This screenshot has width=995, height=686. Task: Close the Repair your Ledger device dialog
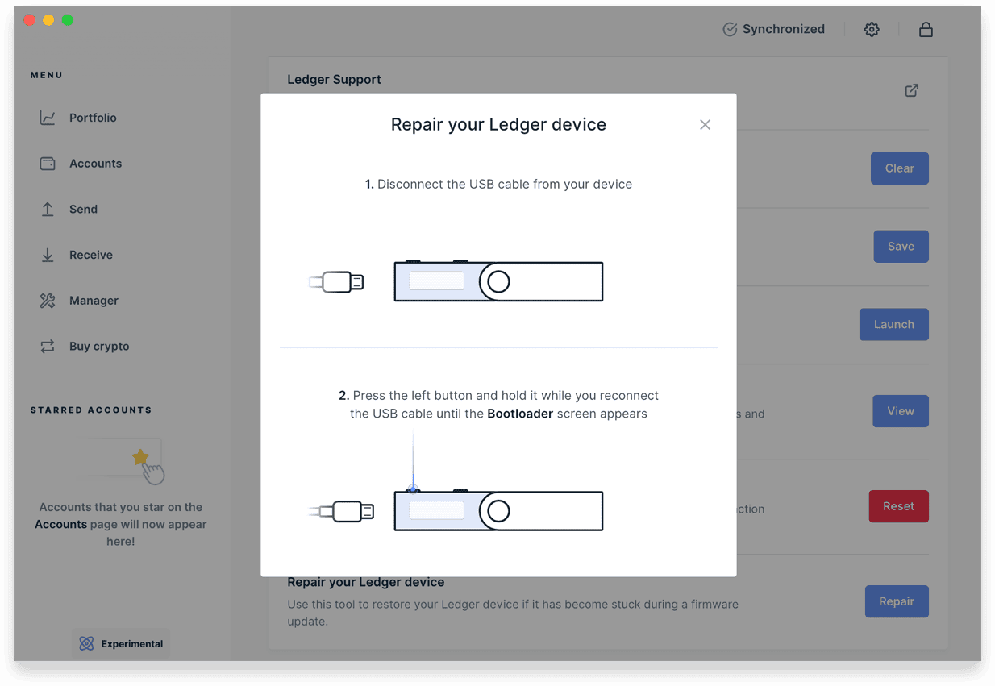pos(705,124)
